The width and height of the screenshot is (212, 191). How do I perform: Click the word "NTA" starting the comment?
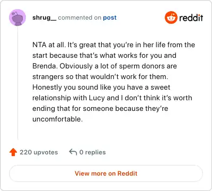pyautogui.click(x=39, y=45)
